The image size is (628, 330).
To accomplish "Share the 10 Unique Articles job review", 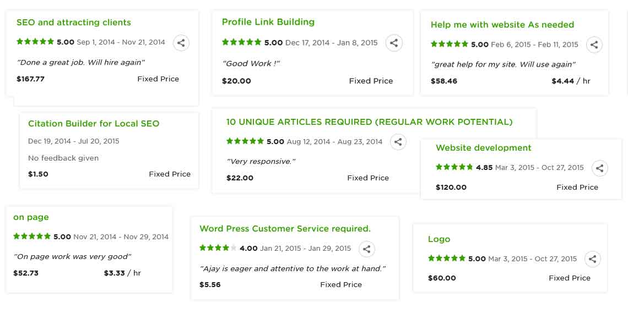I will [x=398, y=142].
